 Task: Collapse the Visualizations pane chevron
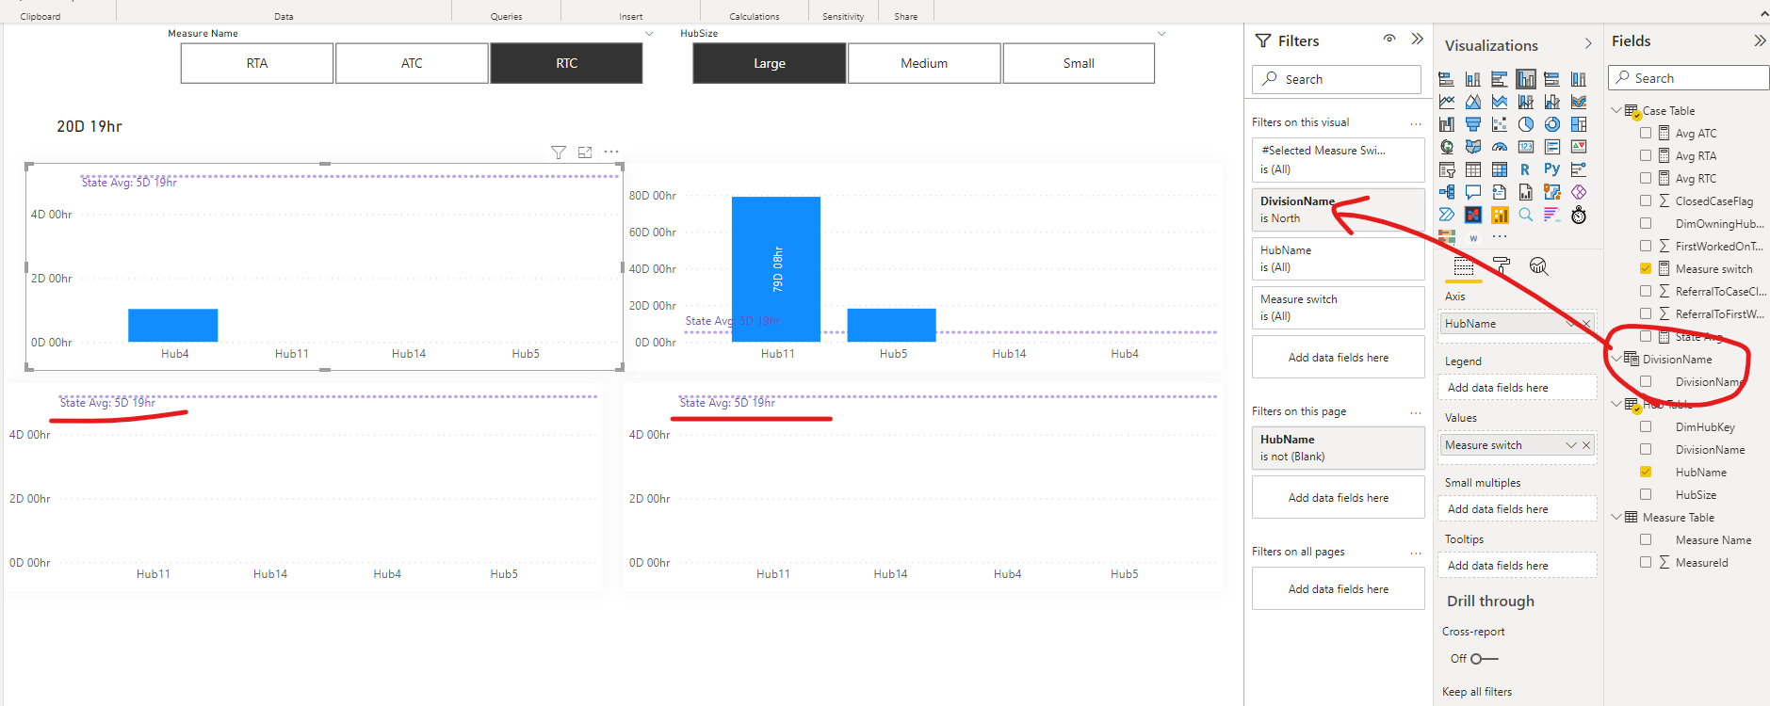[x=1588, y=44]
